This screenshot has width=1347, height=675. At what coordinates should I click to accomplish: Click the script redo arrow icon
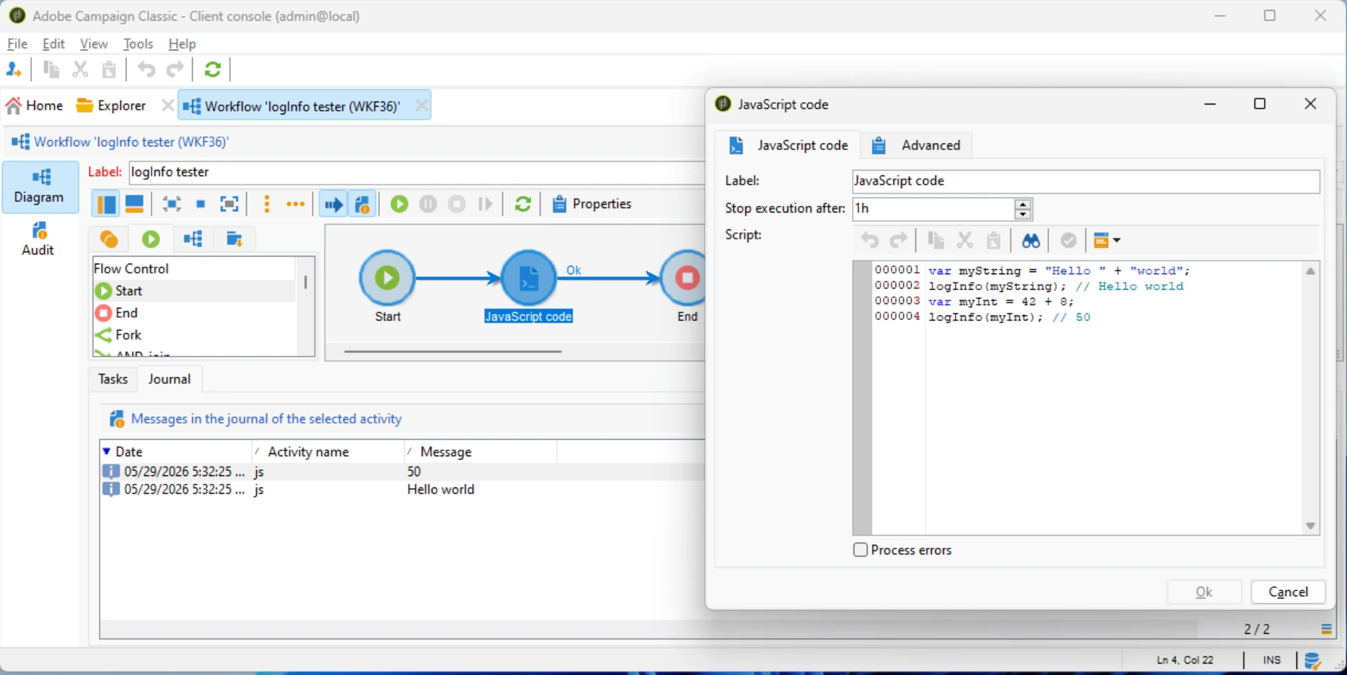click(899, 241)
